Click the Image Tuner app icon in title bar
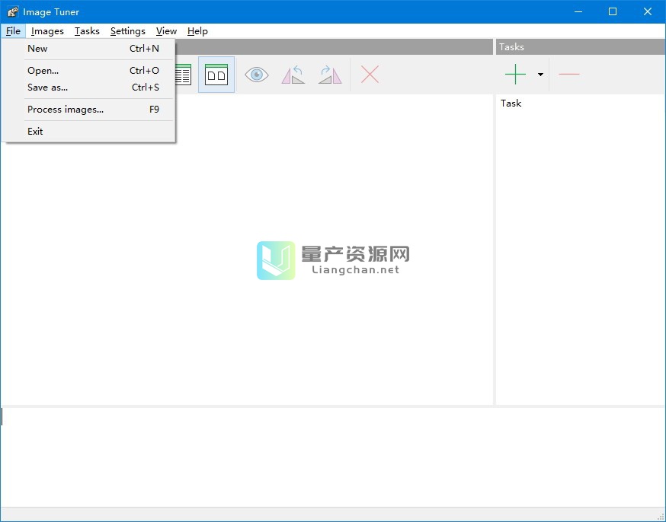 pos(13,12)
